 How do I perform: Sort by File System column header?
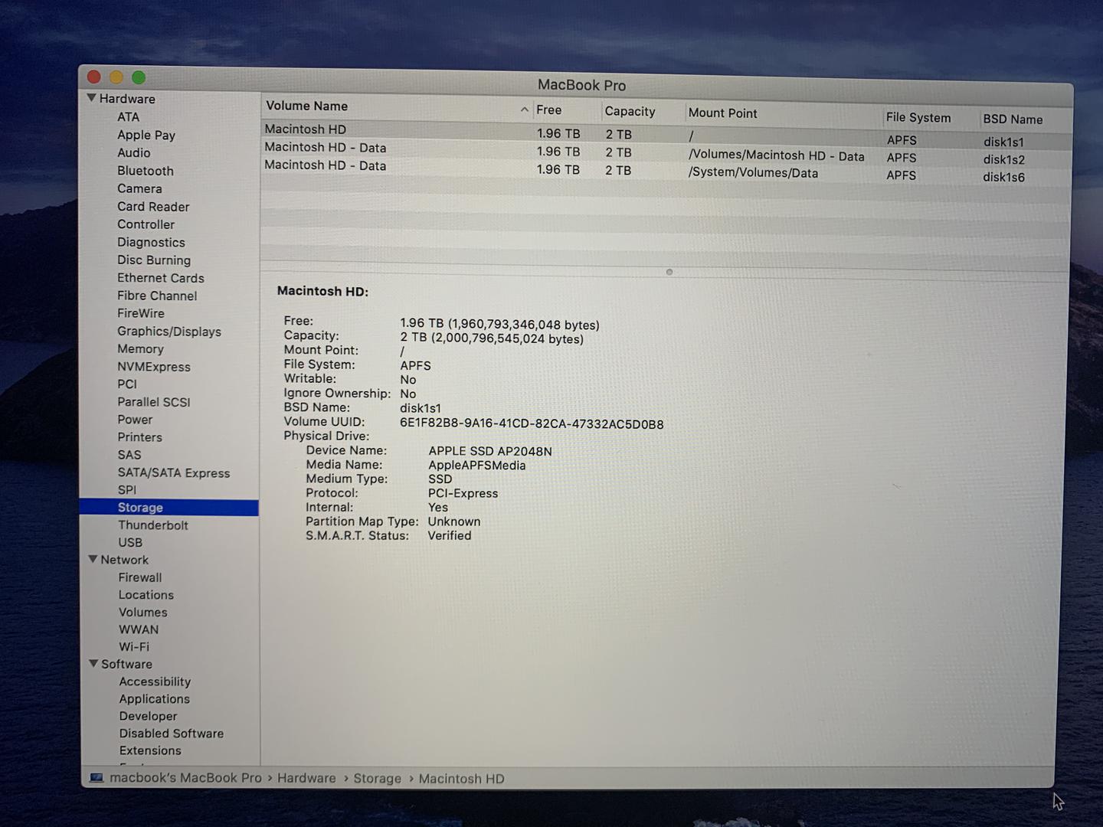918,117
